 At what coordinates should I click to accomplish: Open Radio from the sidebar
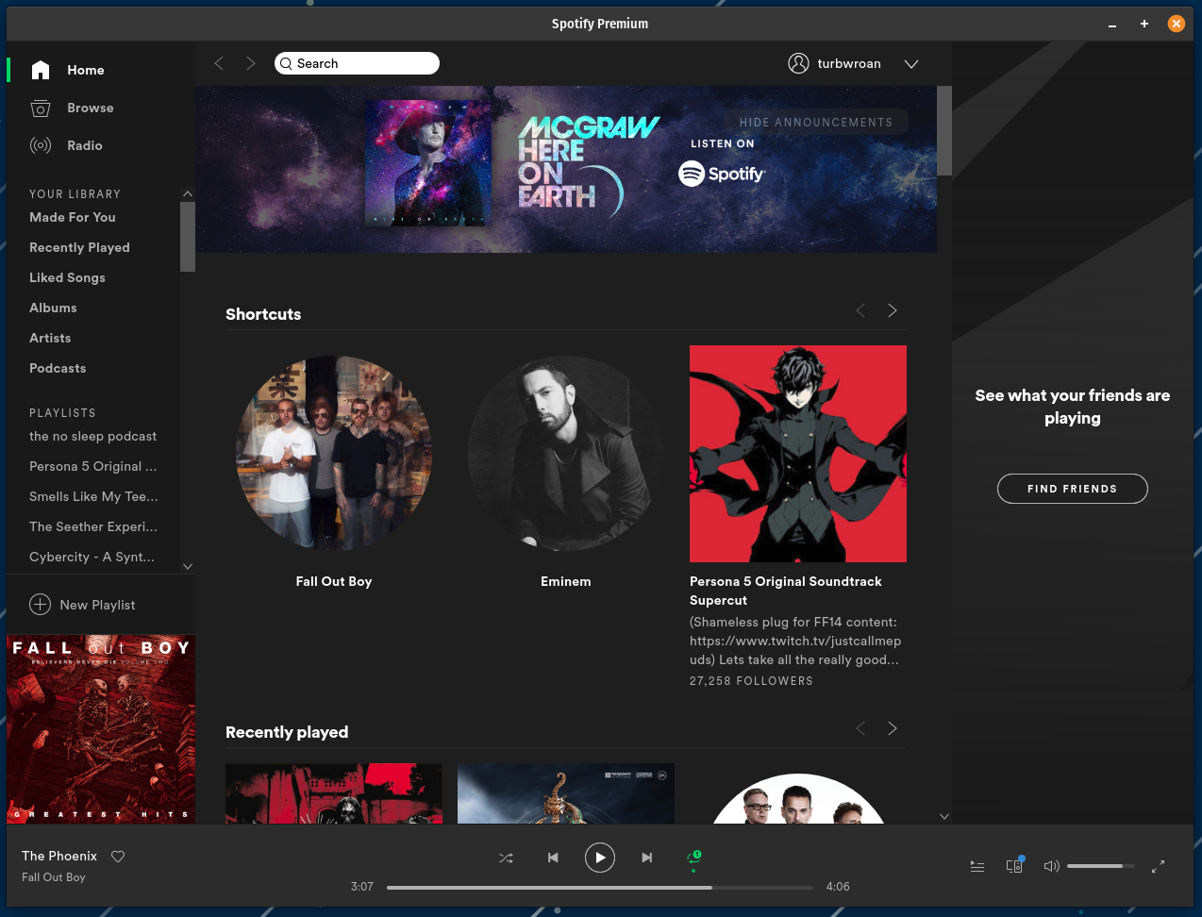84,145
